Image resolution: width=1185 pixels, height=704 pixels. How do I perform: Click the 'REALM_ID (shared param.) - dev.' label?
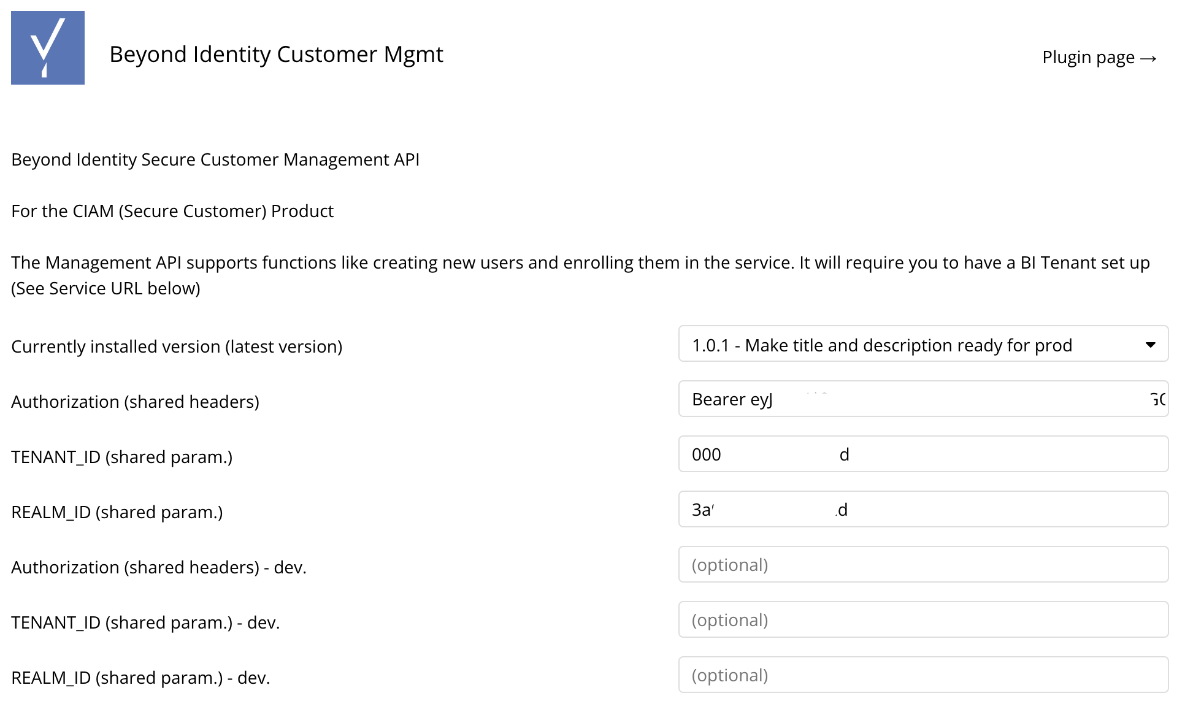point(140,678)
